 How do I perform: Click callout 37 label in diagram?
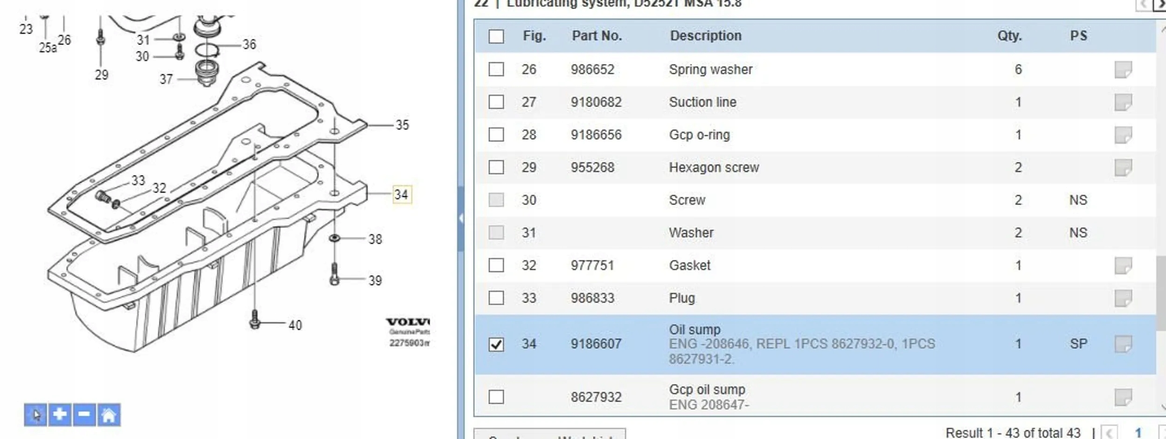point(166,79)
